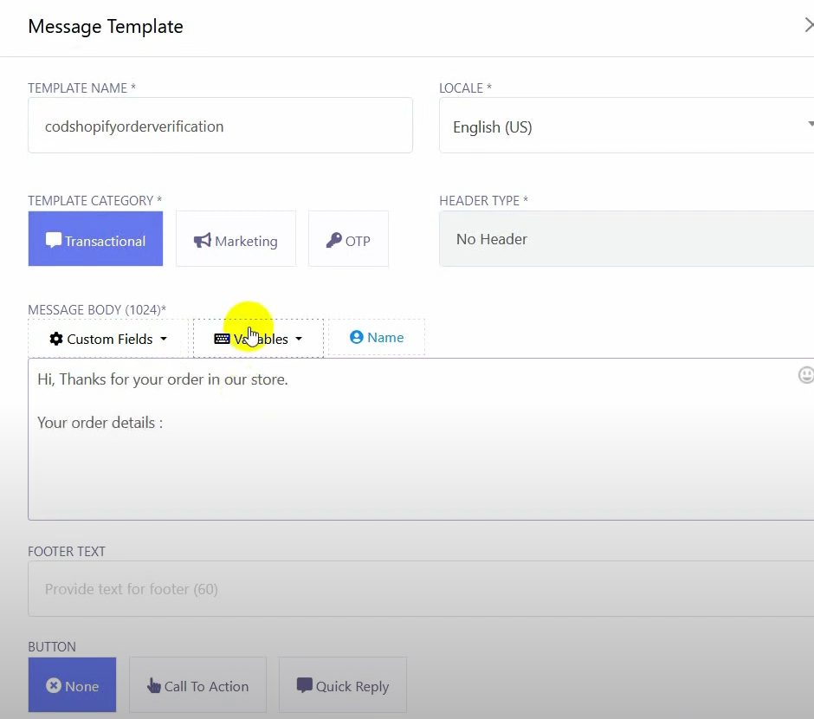Screen dimensions: 814x719
Task: Click the key icon for OTP category
Action: [x=333, y=241]
